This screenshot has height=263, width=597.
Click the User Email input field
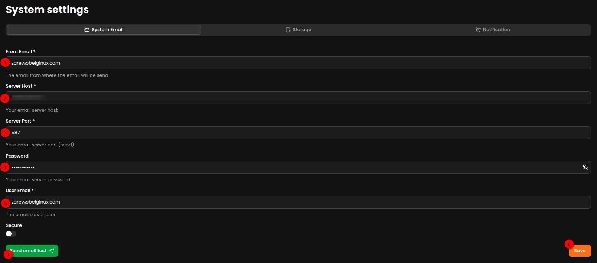[x=298, y=202]
